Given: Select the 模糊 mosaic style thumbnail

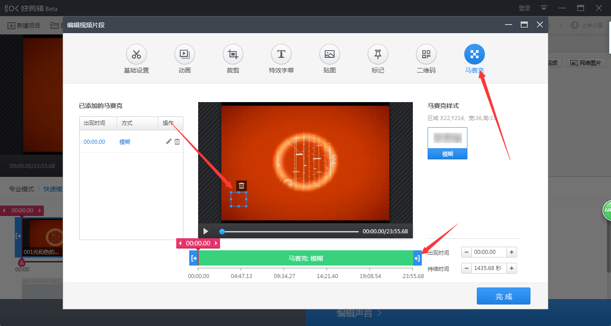Looking at the screenshot, I should point(447,143).
